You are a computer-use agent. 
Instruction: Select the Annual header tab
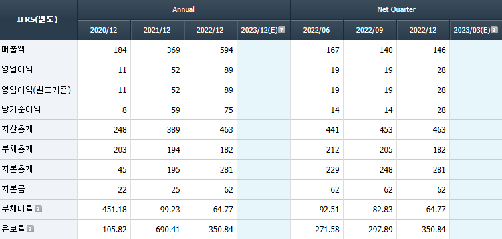(x=184, y=9)
